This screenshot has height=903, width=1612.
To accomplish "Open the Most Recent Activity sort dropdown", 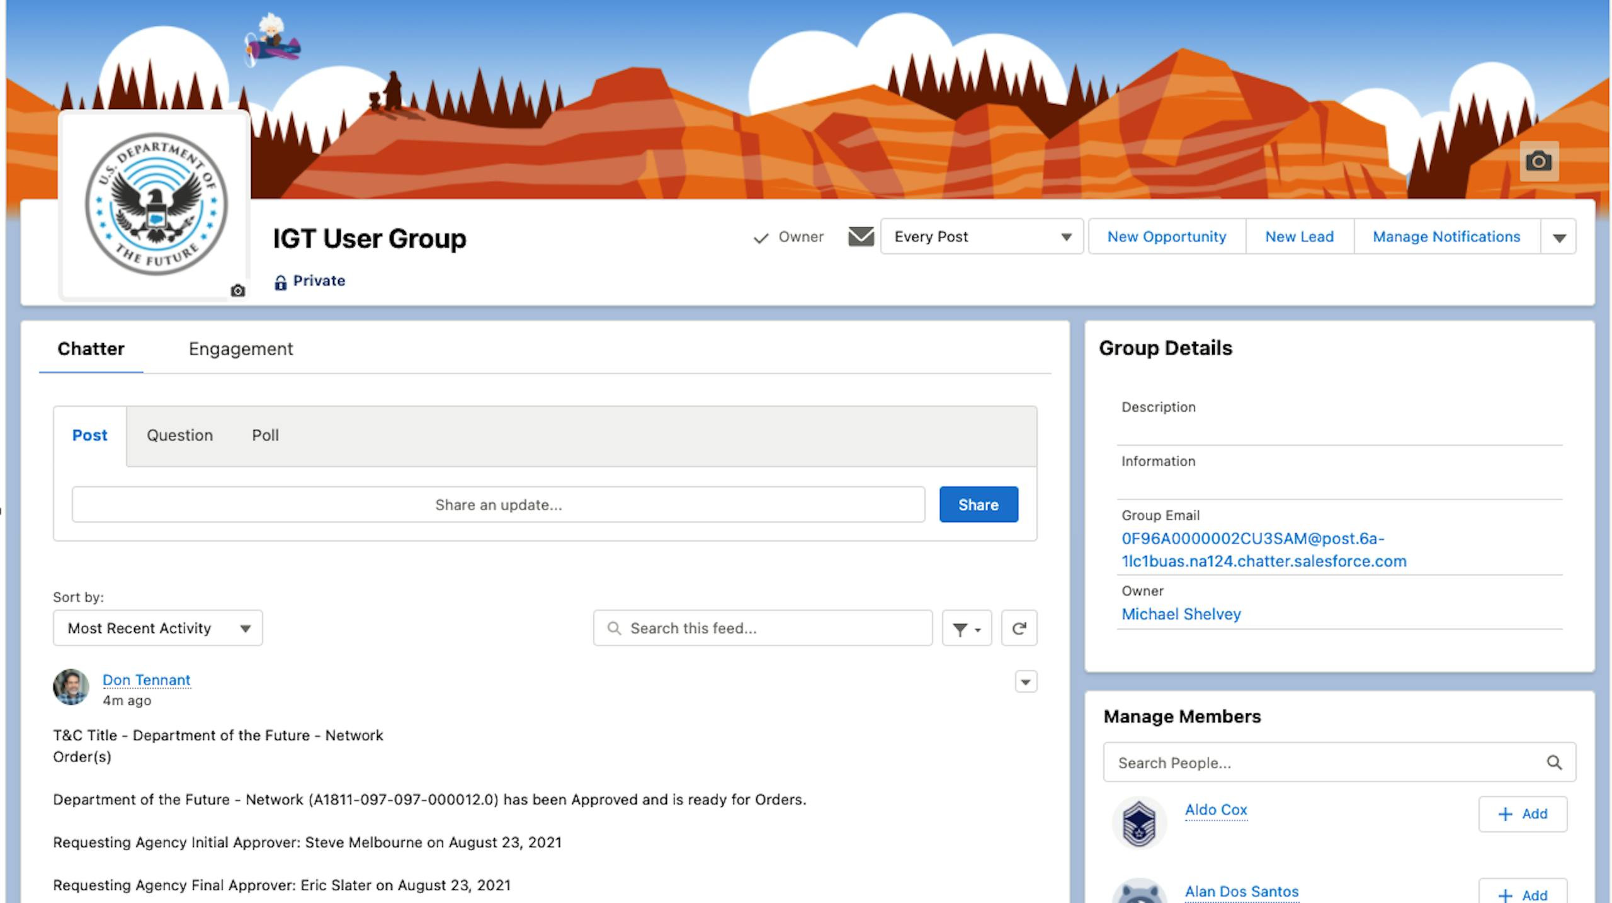I will (157, 628).
